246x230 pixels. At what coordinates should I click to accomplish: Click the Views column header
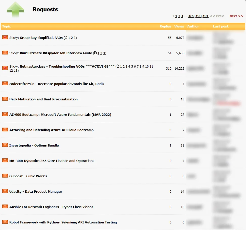click(x=179, y=26)
